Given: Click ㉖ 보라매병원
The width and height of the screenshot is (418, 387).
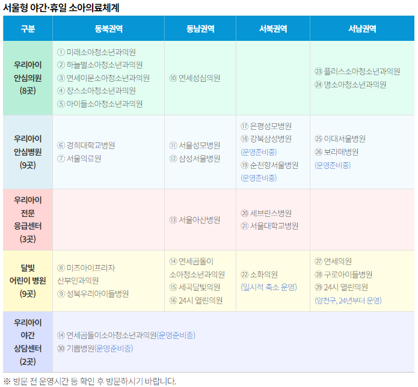Looking at the screenshot, I should 336,152.
